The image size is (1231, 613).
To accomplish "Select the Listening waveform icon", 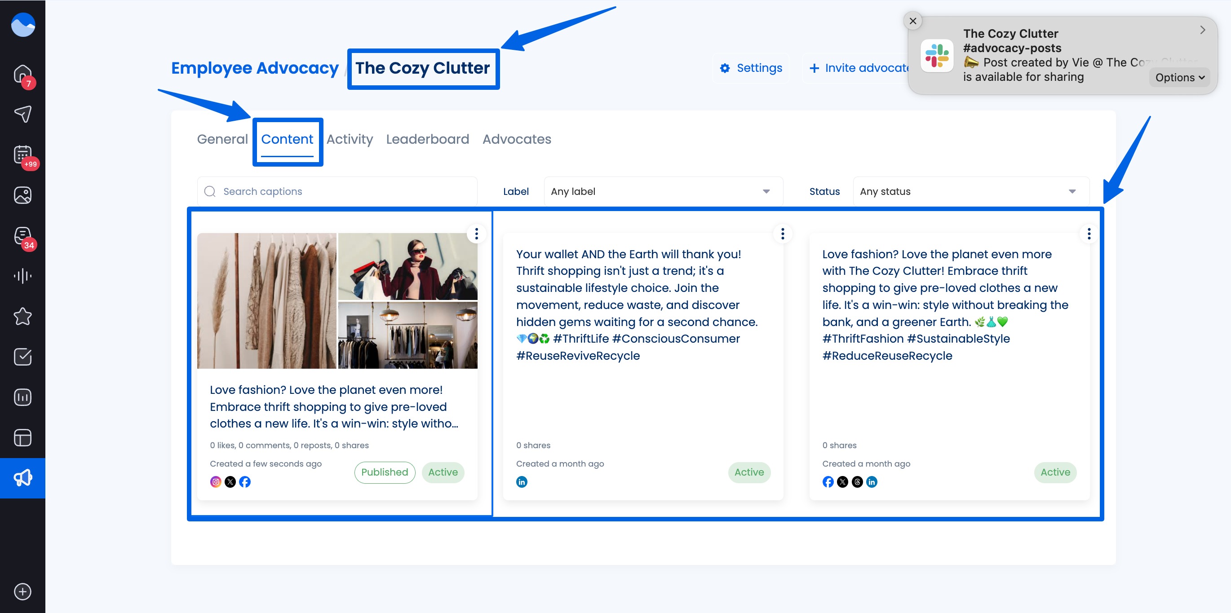I will (22, 276).
